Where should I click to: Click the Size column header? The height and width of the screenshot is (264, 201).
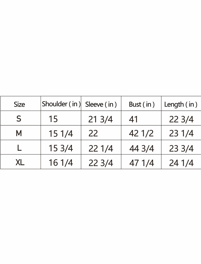19,104
